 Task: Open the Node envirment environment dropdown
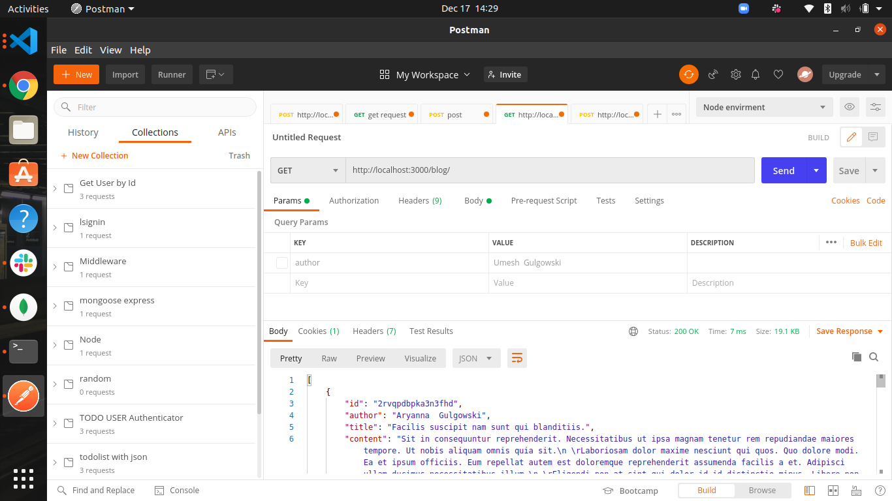(x=764, y=107)
